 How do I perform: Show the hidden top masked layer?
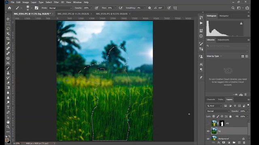(x=208, y=123)
